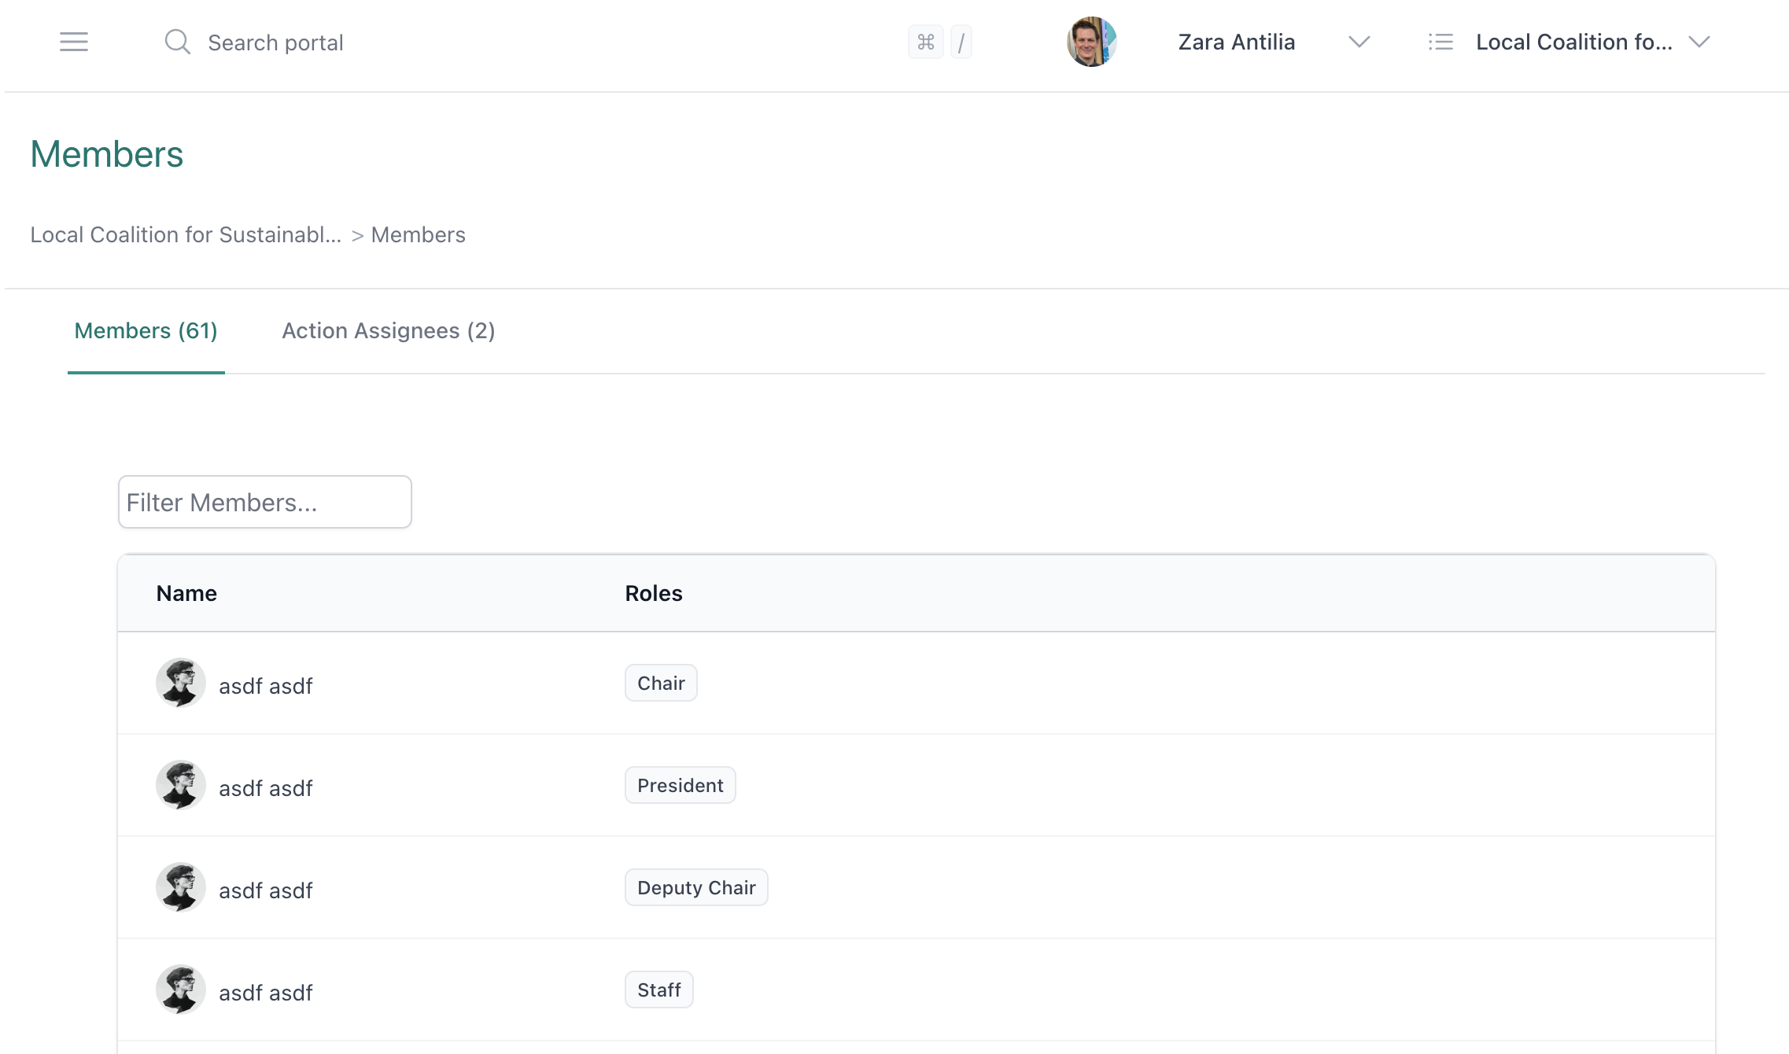Click the Members breadcrumb entry
This screenshot has width=1789, height=1054.
tap(419, 234)
